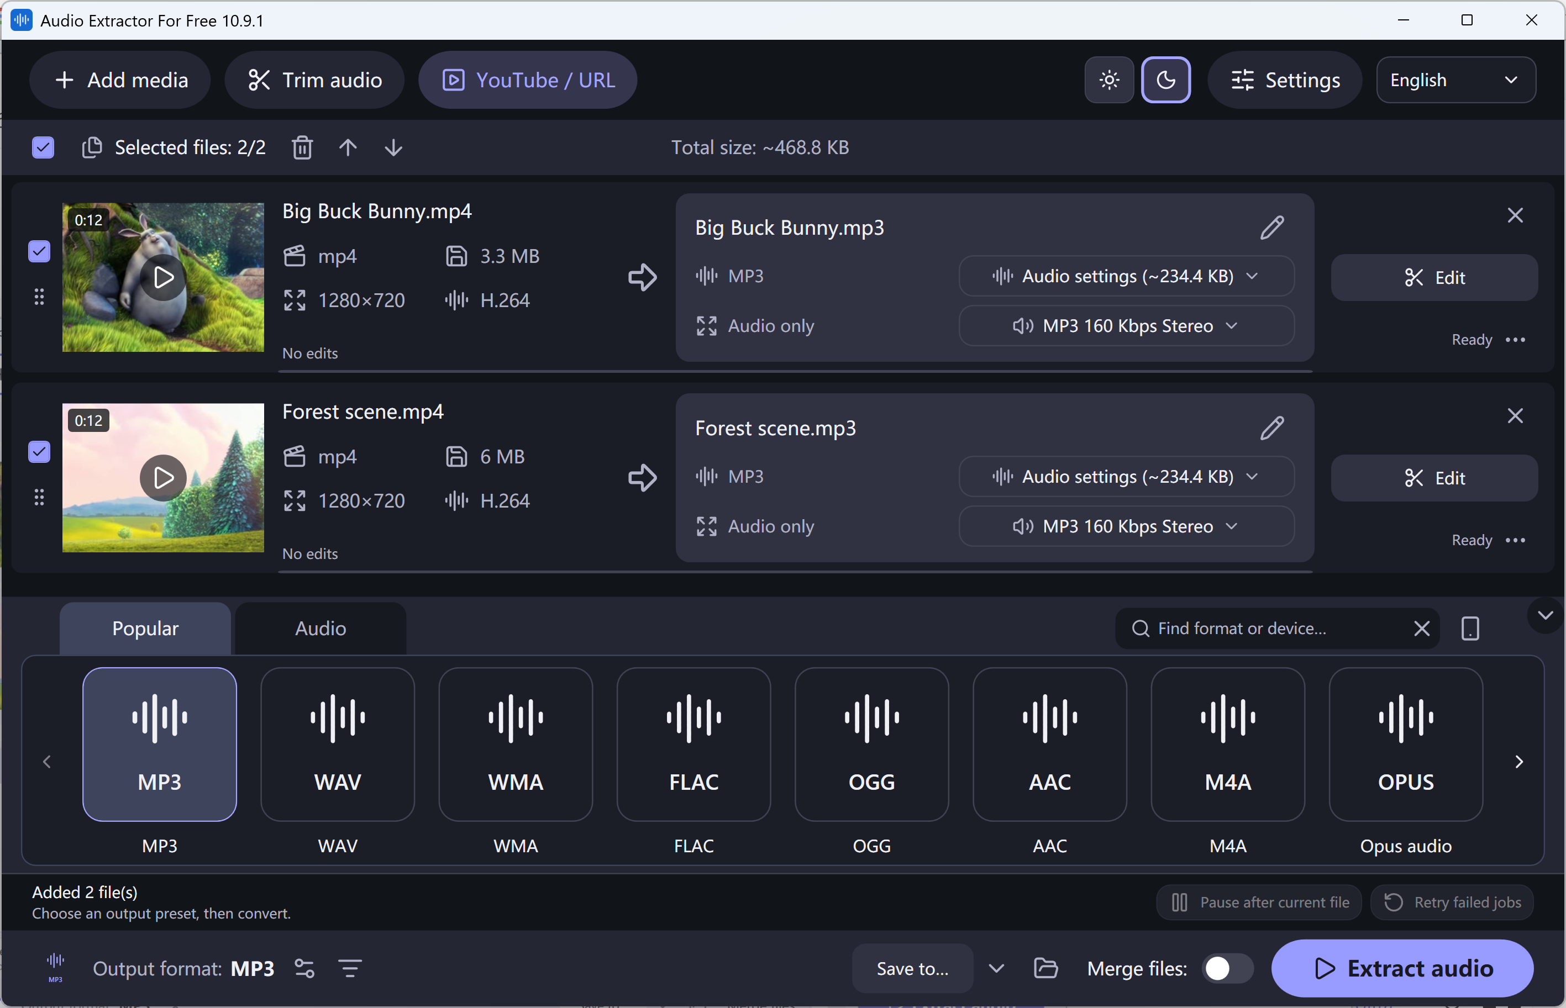
Task: Click Pause after current file
Action: (1259, 903)
